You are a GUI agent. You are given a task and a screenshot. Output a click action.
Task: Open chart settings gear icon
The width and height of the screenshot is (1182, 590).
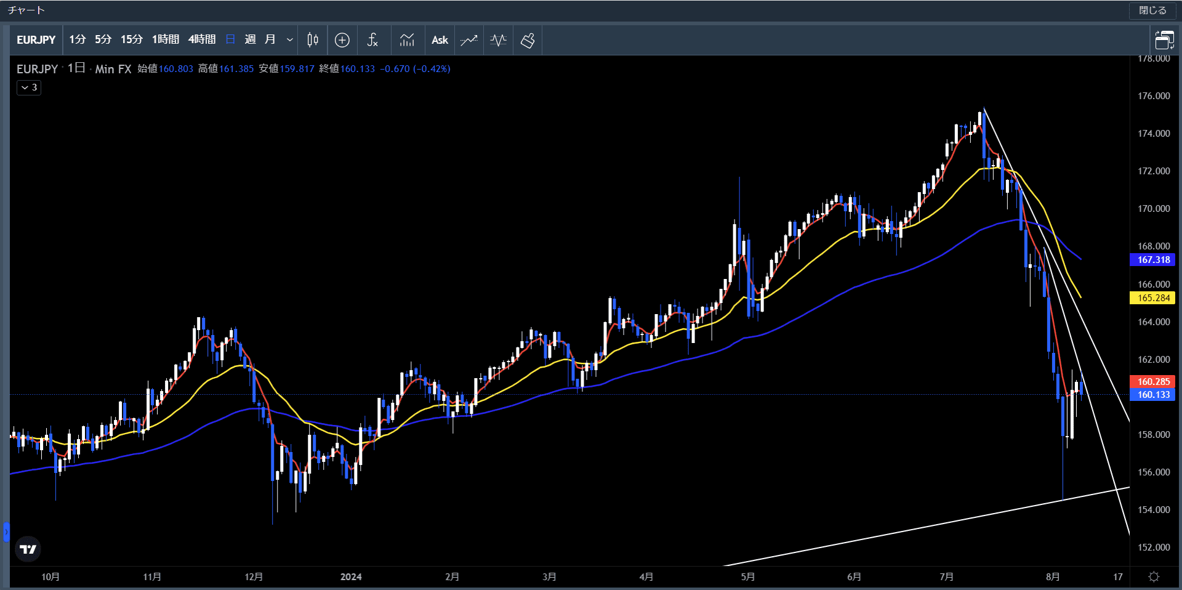tap(1154, 577)
